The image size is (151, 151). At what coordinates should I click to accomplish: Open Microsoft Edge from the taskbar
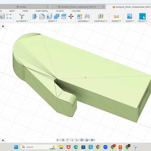pos(76,147)
